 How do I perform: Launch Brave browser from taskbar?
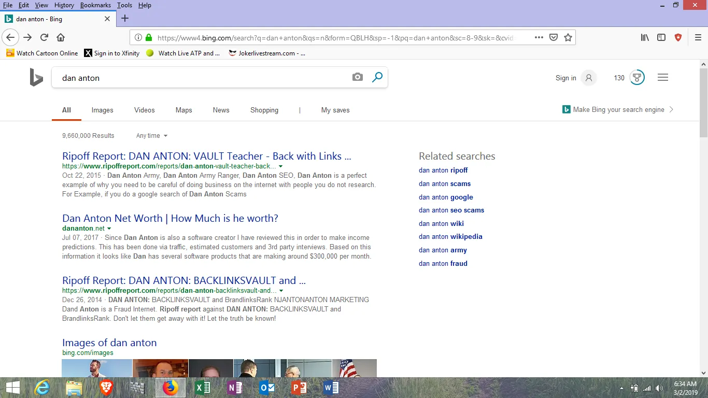coord(106,388)
